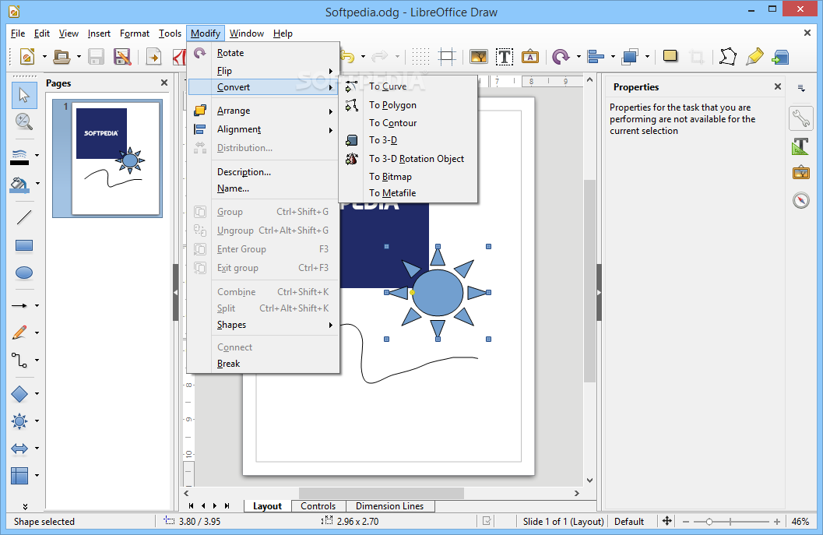The height and width of the screenshot is (535, 823).
Task: Click the Break menu entry
Action: (263, 364)
